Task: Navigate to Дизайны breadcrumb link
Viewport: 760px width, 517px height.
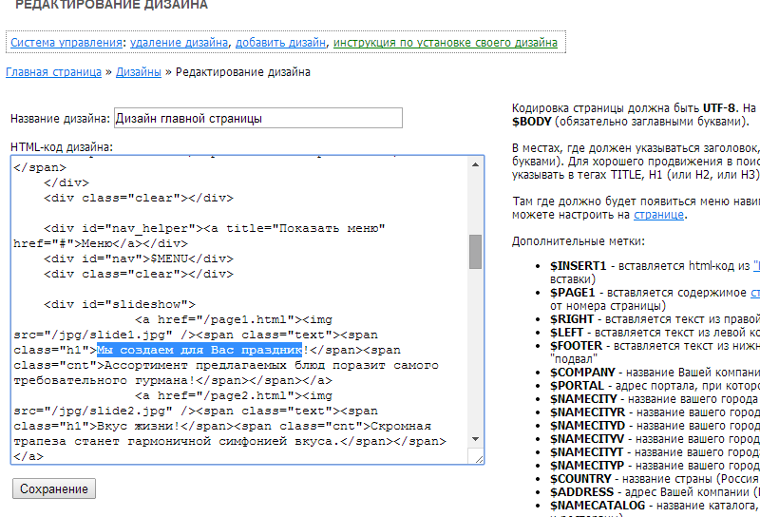Action: tap(139, 72)
